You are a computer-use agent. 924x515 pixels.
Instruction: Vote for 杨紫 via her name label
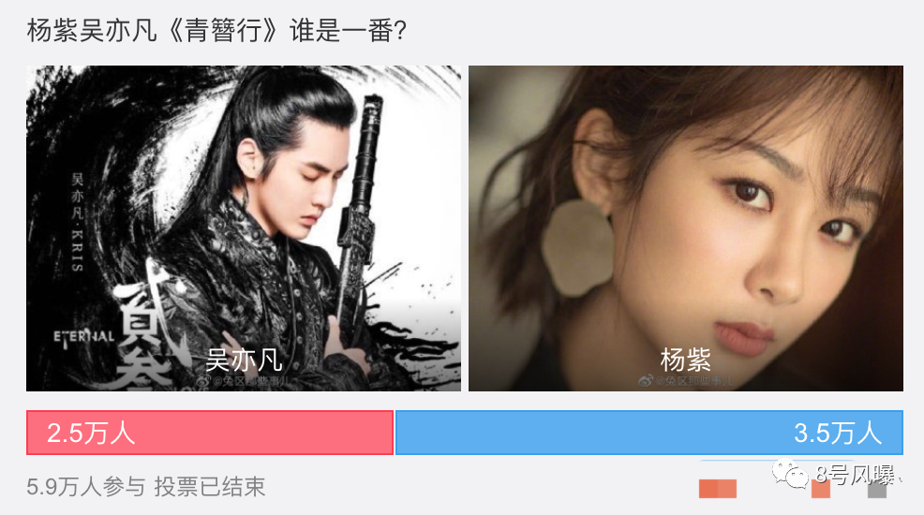click(x=685, y=360)
